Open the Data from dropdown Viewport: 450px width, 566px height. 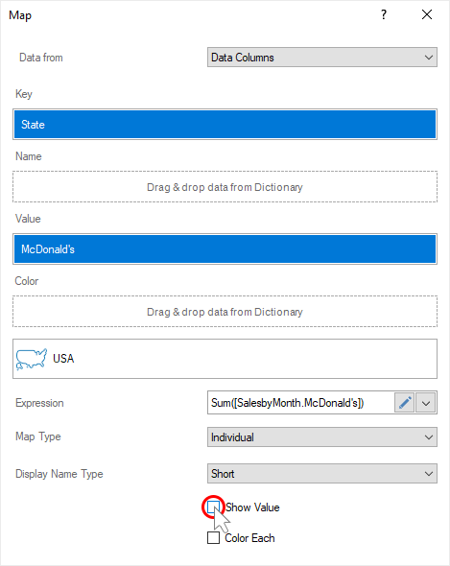pos(322,57)
